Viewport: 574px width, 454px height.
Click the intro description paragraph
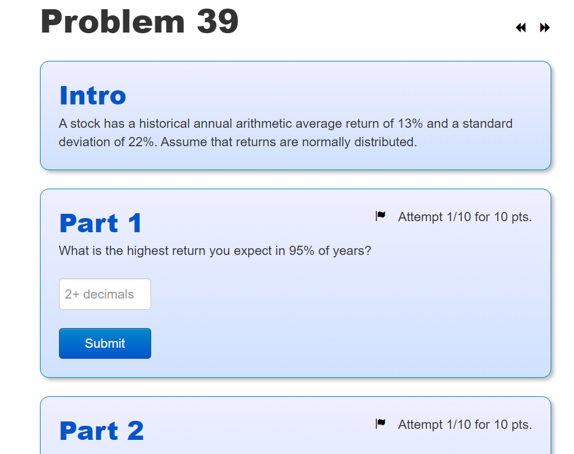(285, 132)
